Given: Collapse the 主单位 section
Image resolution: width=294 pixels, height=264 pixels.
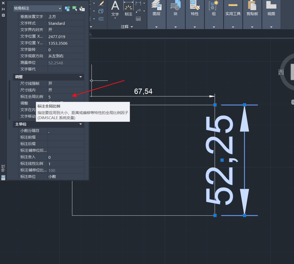Looking at the screenshot, I should [x=81, y=124].
